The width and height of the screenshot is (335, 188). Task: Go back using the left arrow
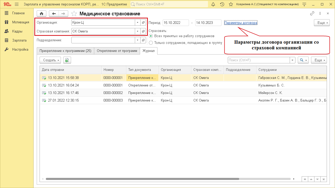(54, 14)
